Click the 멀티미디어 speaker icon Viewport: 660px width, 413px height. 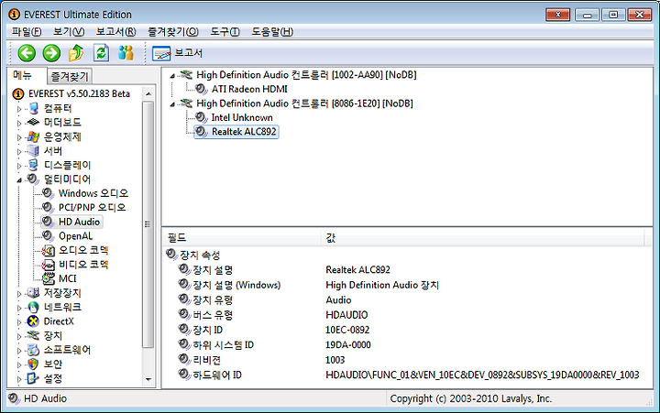33,179
